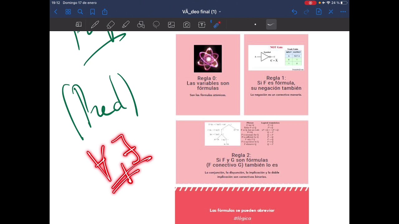399x224 pixels.
Task: Click the 'Regla 1:' heading text
Action: coord(276,78)
